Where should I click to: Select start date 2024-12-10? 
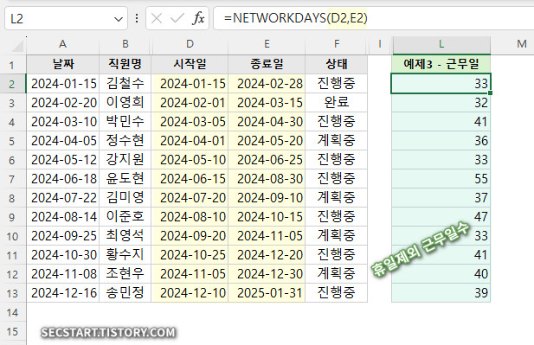click(190, 293)
